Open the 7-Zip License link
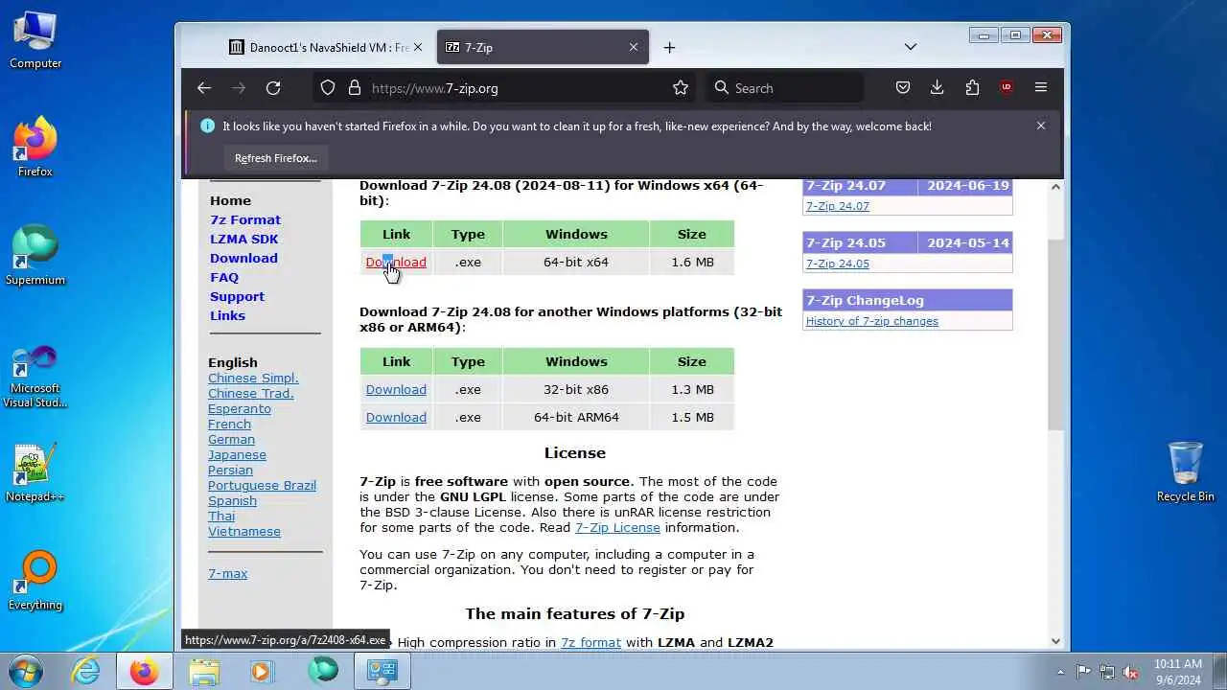 (617, 527)
